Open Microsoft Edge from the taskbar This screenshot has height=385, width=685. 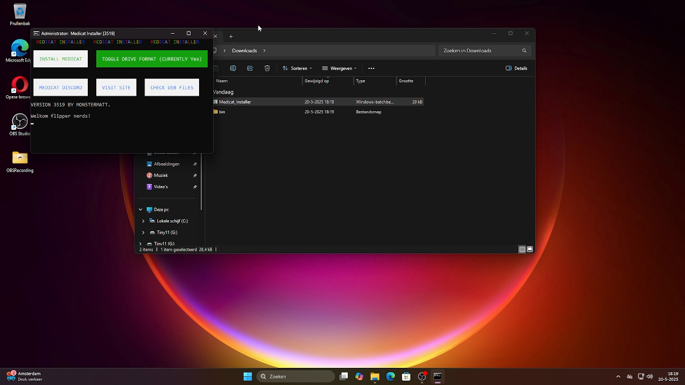coord(391,376)
